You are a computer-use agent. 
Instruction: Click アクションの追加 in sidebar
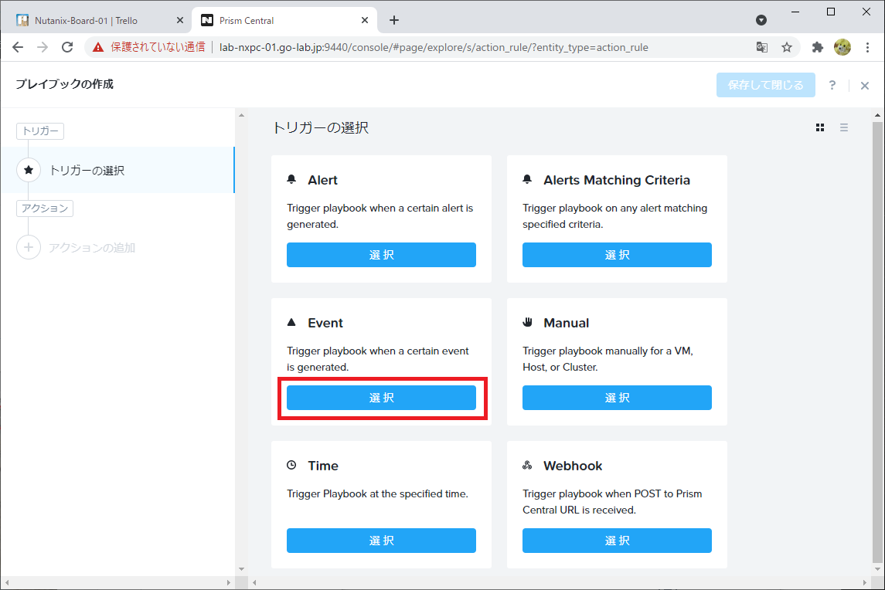(x=92, y=248)
